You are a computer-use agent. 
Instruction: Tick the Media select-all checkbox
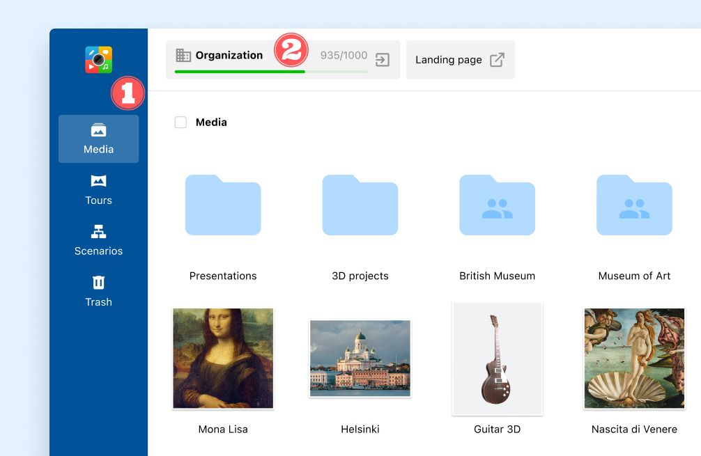tap(180, 123)
